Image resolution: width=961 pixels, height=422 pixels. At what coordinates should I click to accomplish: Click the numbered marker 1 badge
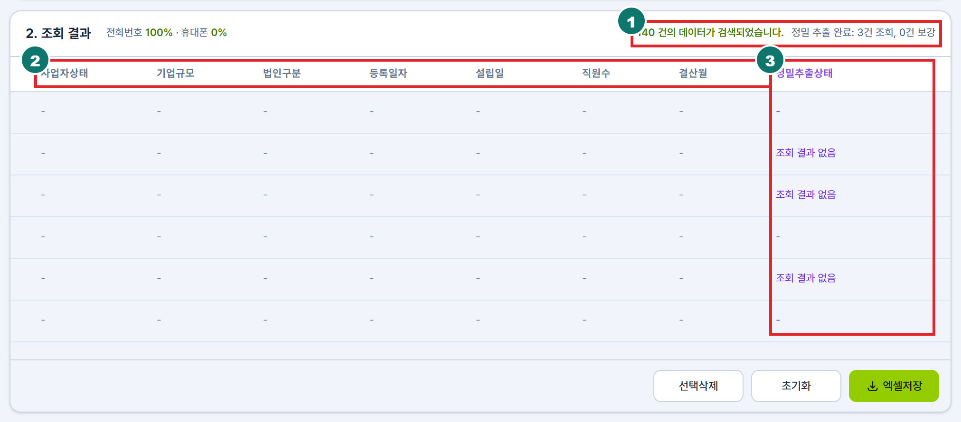[631, 21]
